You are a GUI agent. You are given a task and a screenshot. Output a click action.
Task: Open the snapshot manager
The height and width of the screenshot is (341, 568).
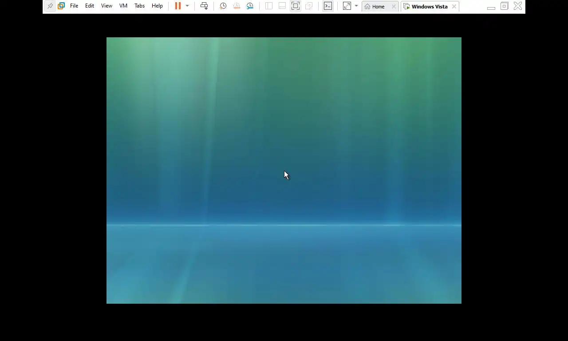tap(250, 6)
